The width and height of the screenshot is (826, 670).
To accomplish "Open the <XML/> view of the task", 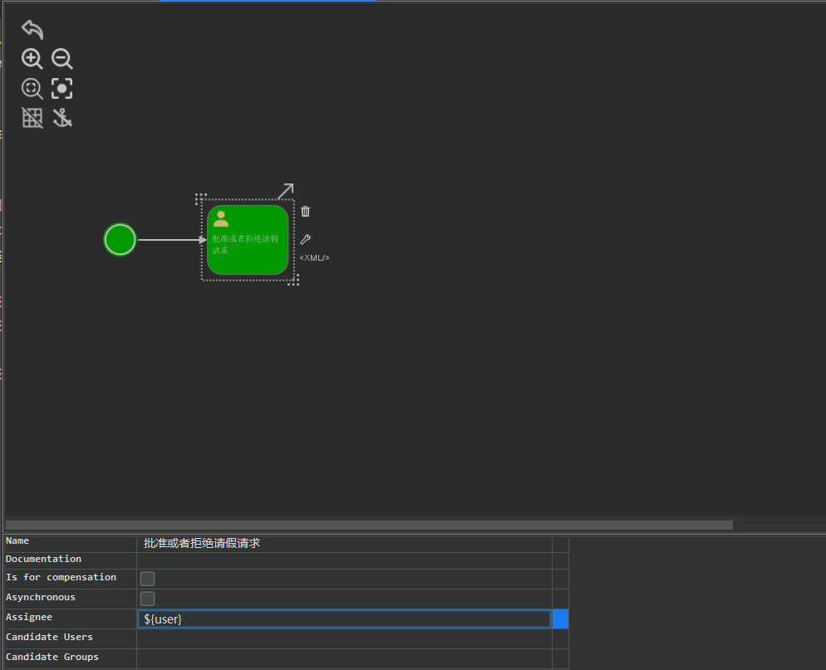I will tap(314, 258).
